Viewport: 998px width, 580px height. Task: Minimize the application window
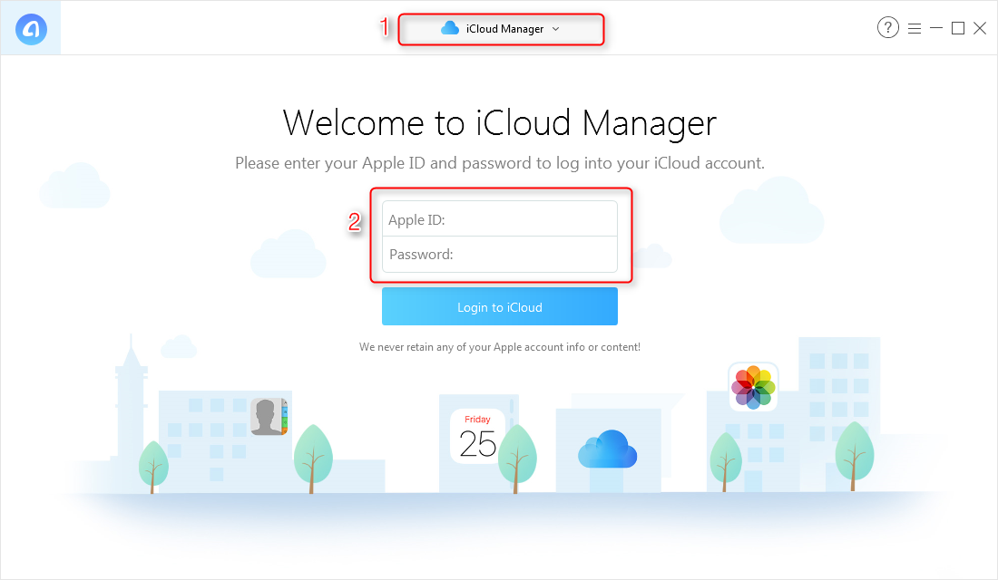[936, 28]
